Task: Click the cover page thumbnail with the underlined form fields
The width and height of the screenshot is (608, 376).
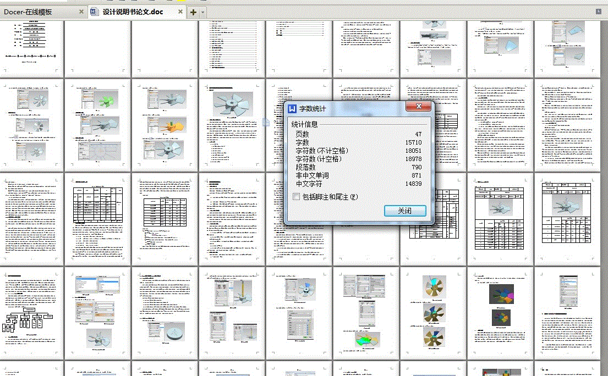Action: click(31, 48)
